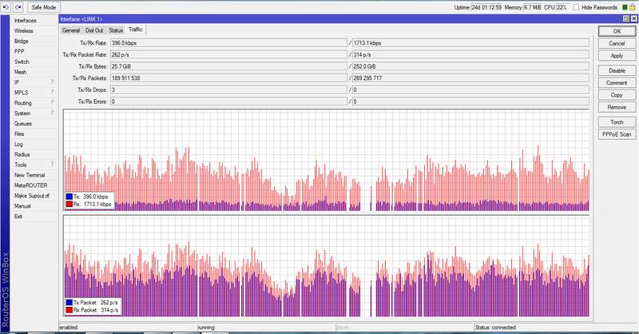Open Torch traffic tool
This screenshot has height=334, width=639.
(x=617, y=122)
